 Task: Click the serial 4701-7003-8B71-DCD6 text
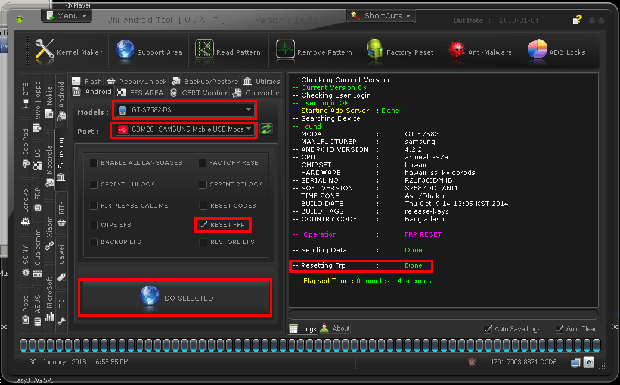click(523, 362)
